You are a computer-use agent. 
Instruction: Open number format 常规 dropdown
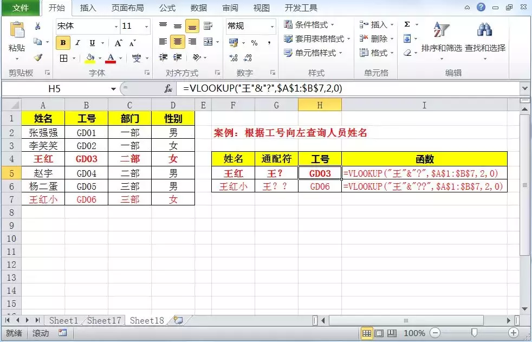click(x=272, y=27)
